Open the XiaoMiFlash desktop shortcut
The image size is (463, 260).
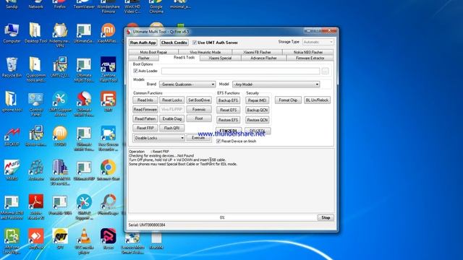pyautogui.click(x=108, y=33)
